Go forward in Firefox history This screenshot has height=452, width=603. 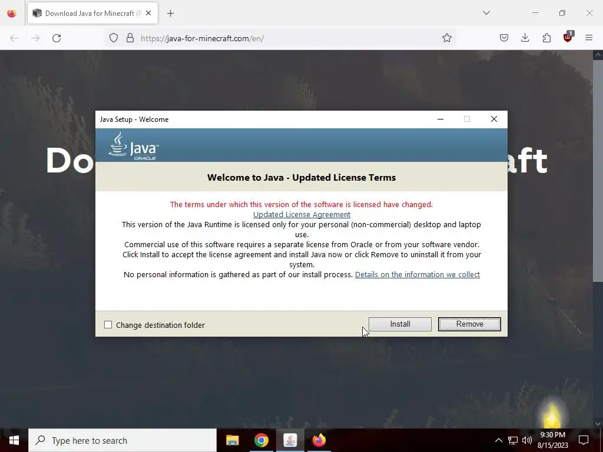[x=35, y=38]
